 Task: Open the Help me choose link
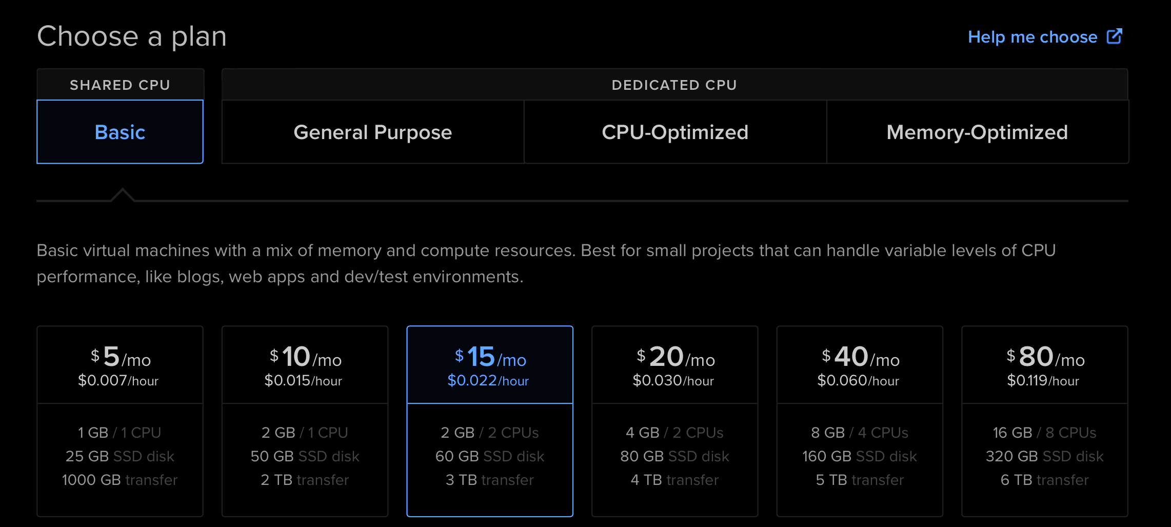[1032, 37]
